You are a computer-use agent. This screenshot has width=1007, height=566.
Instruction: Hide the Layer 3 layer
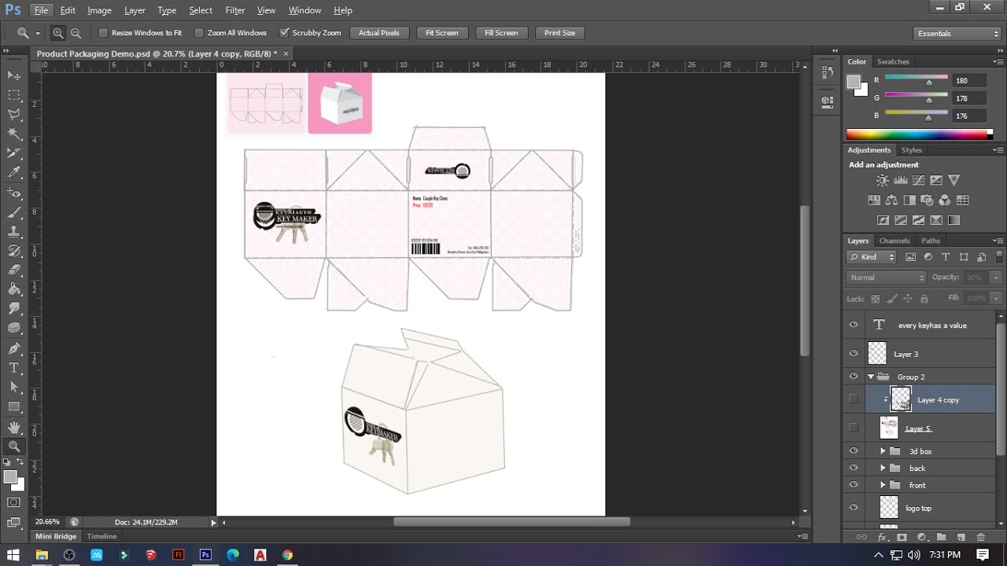[854, 354]
